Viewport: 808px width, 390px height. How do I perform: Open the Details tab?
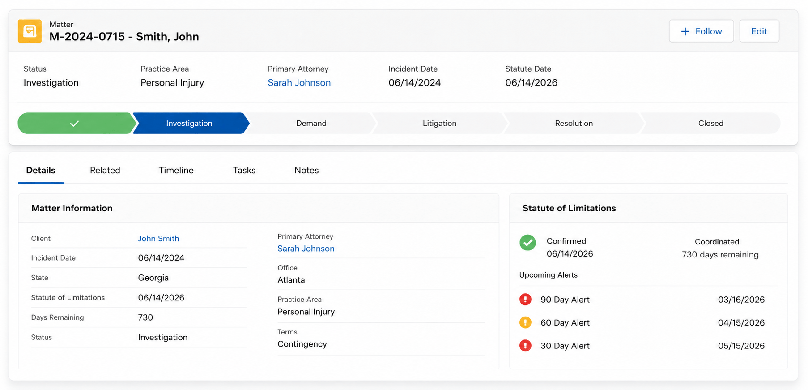41,171
